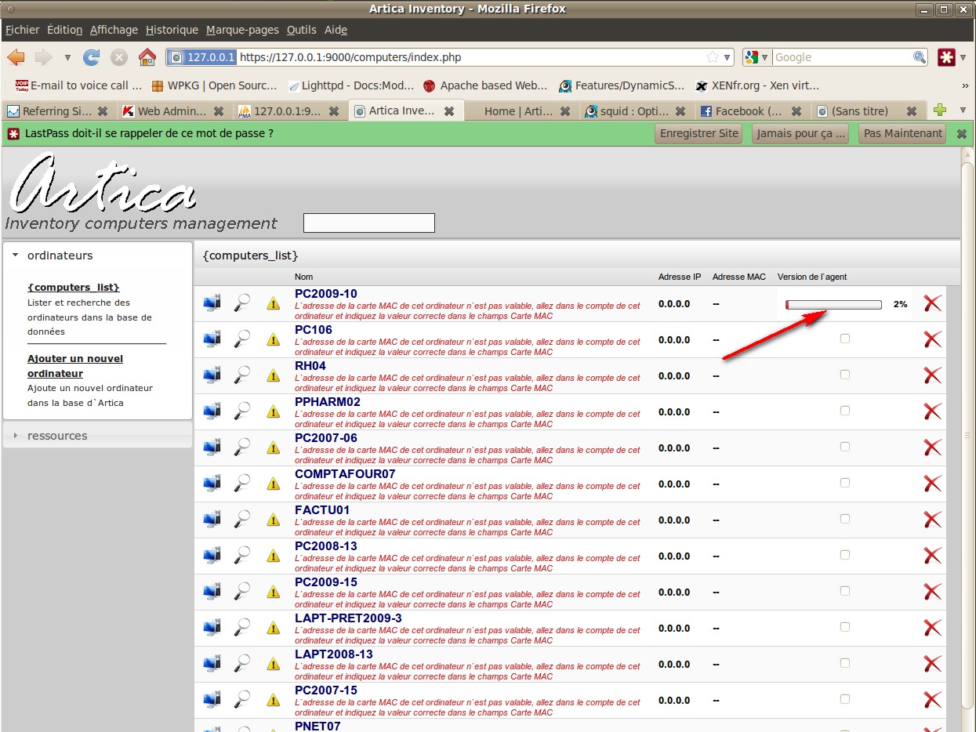Open the magnifier icon for PC106

coord(242,339)
